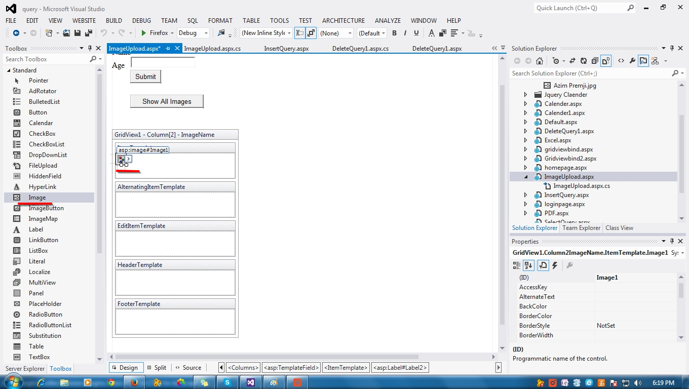The image size is (689, 389).
Task: Click the Search Toolbox input field
Action: coord(46,59)
